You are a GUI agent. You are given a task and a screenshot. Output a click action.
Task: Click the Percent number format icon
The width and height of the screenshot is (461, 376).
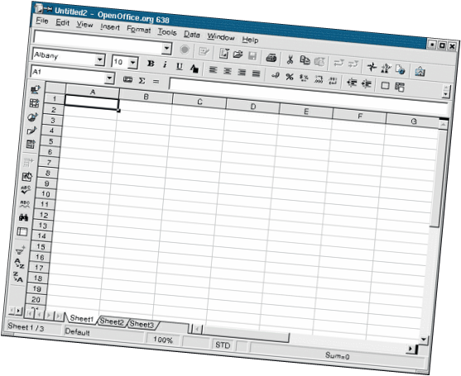tap(290, 77)
